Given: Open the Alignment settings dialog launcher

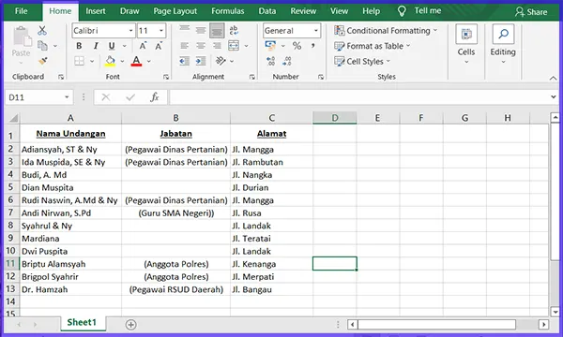Looking at the screenshot, I should [252, 77].
